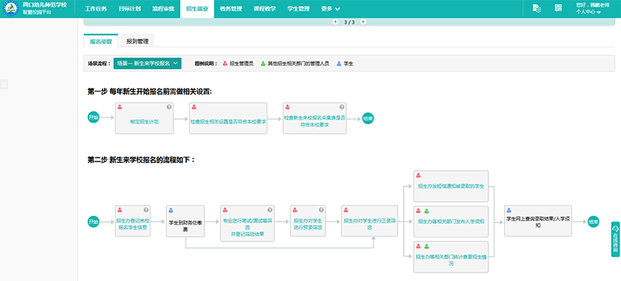Open the 在线咨询 online consultation widget

point(616,239)
